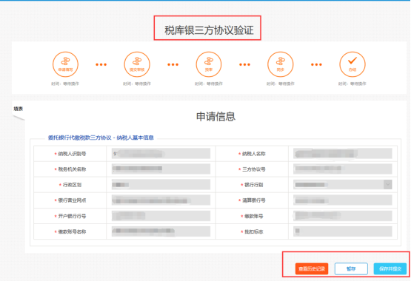Focus the 纳税人识别号 input field
Viewport: 411px width, 281px height.
[161, 154]
